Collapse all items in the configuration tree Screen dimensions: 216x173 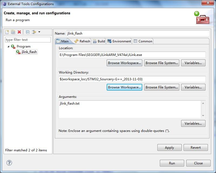(28, 32)
